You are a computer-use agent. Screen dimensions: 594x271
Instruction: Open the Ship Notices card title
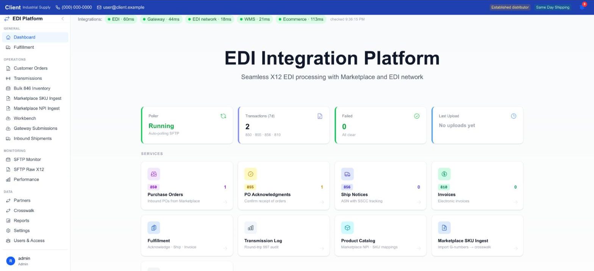355,195
